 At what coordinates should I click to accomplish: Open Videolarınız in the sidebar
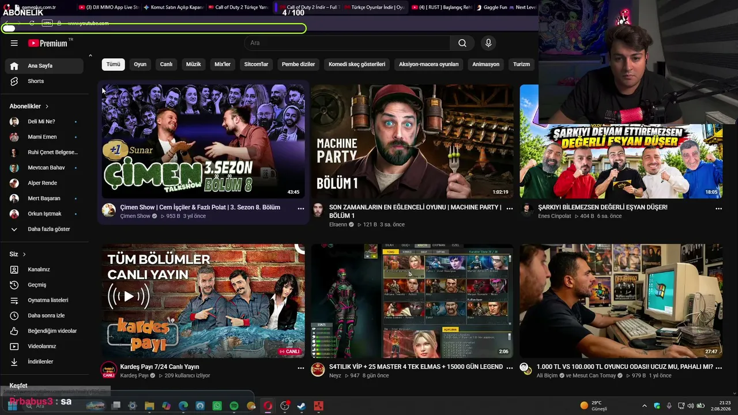(x=44, y=346)
